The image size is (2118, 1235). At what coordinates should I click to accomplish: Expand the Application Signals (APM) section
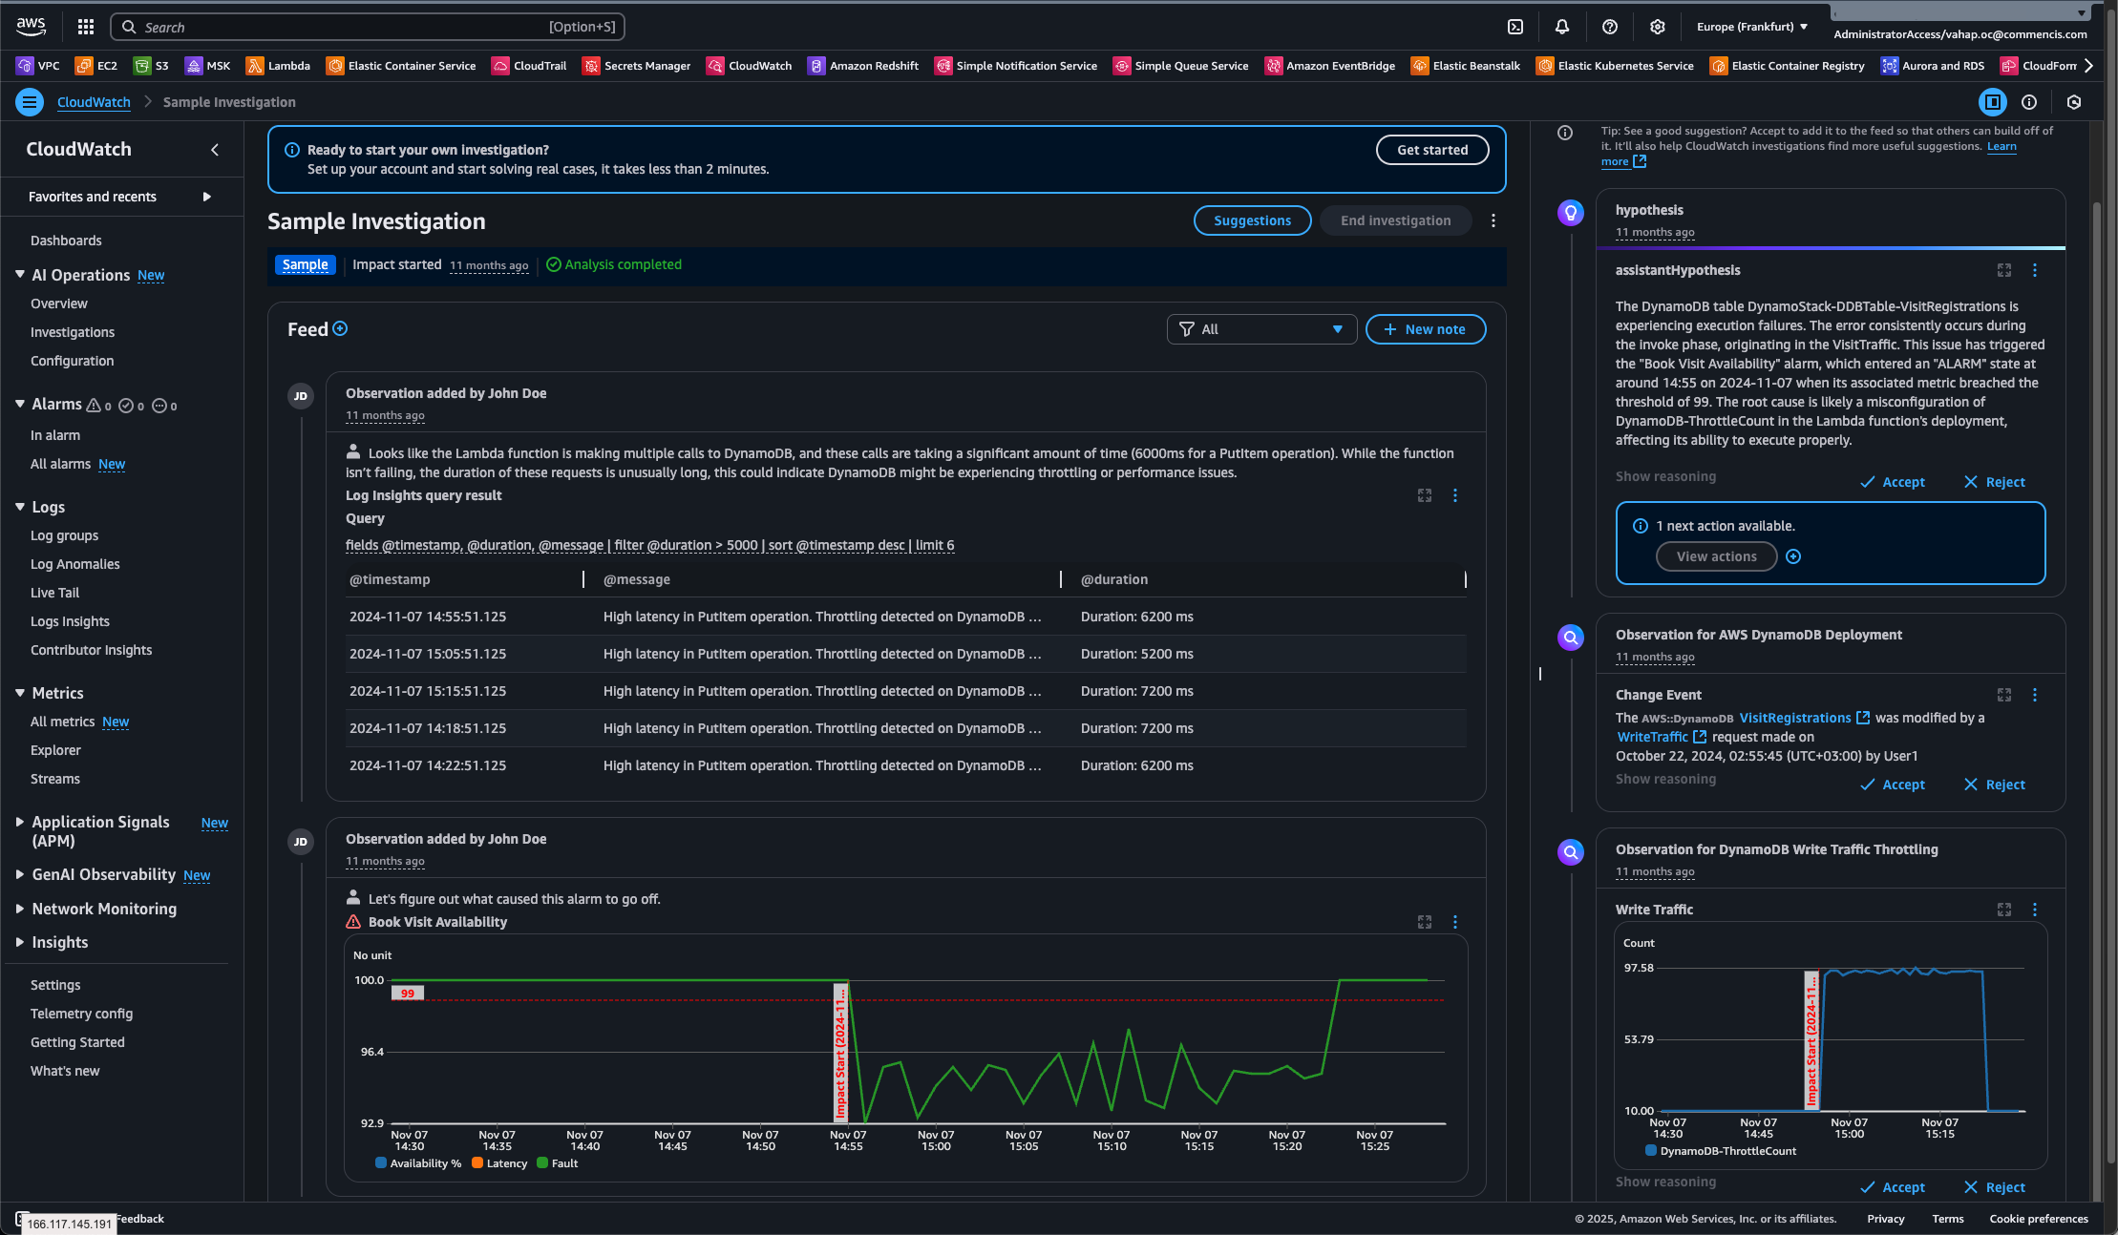coord(20,822)
